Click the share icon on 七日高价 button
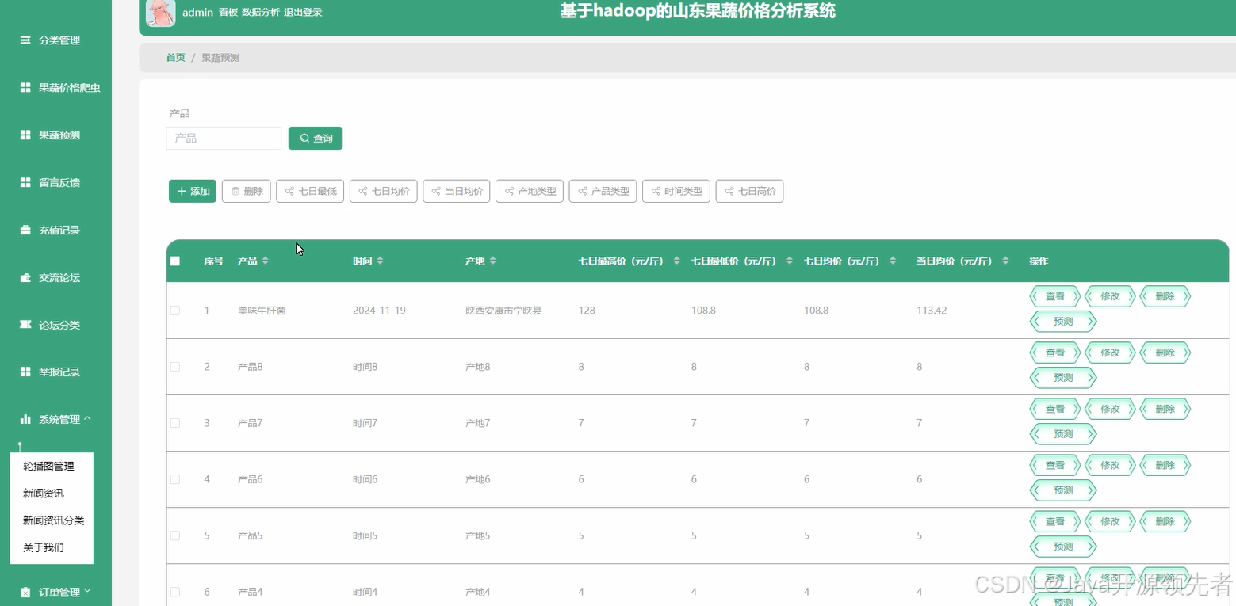1236x606 pixels. tap(729, 191)
